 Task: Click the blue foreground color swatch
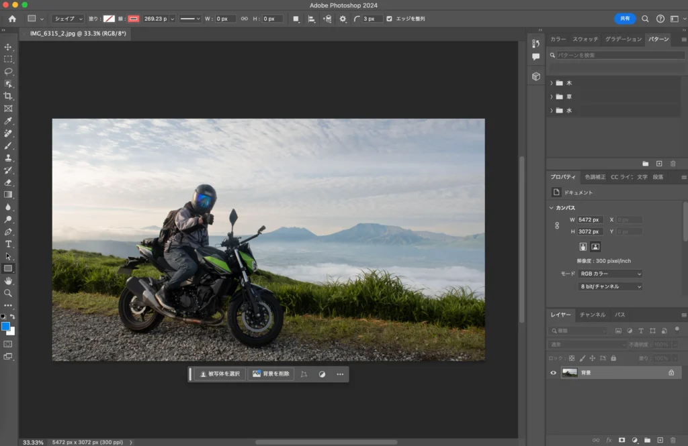click(x=6, y=327)
